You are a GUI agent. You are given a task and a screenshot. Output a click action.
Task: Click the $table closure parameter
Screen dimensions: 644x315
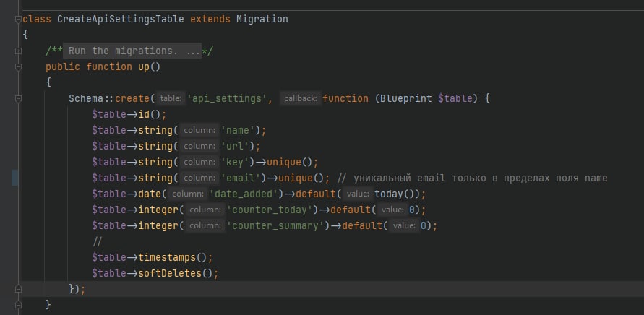pos(455,99)
